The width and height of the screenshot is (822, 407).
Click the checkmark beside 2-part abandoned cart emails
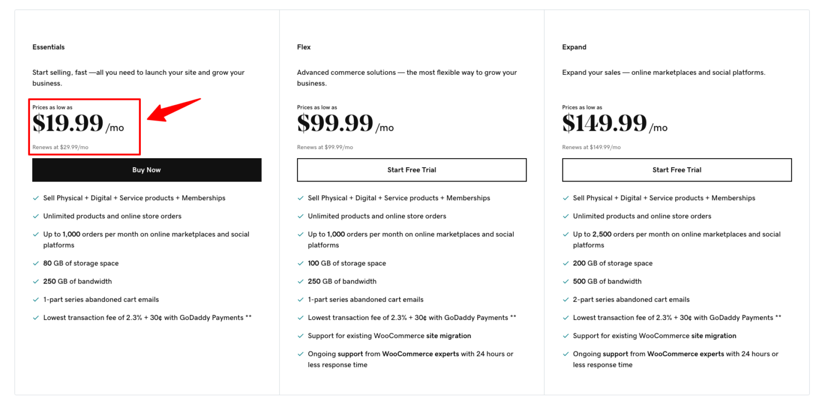pyautogui.click(x=566, y=299)
